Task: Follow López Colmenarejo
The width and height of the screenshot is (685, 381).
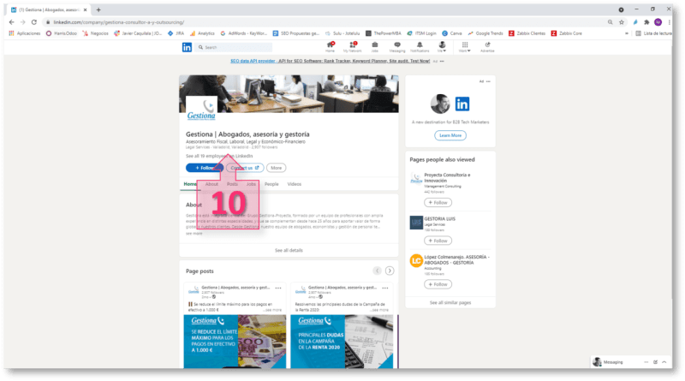Action: [x=438, y=284]
